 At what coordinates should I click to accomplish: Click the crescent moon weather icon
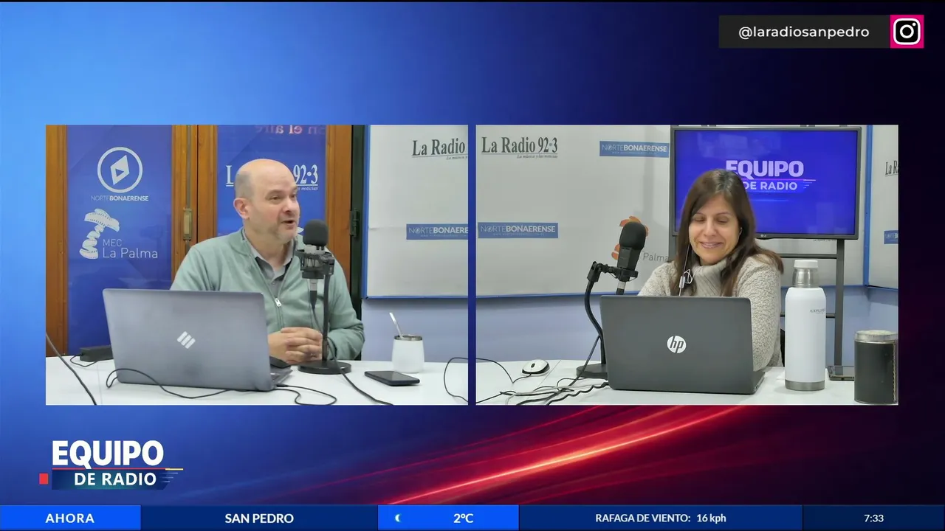(398, 518)
